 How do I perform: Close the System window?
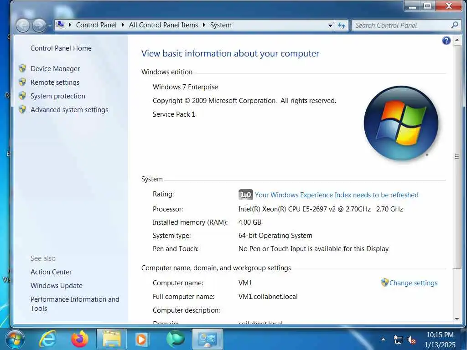tap(449, 6)
